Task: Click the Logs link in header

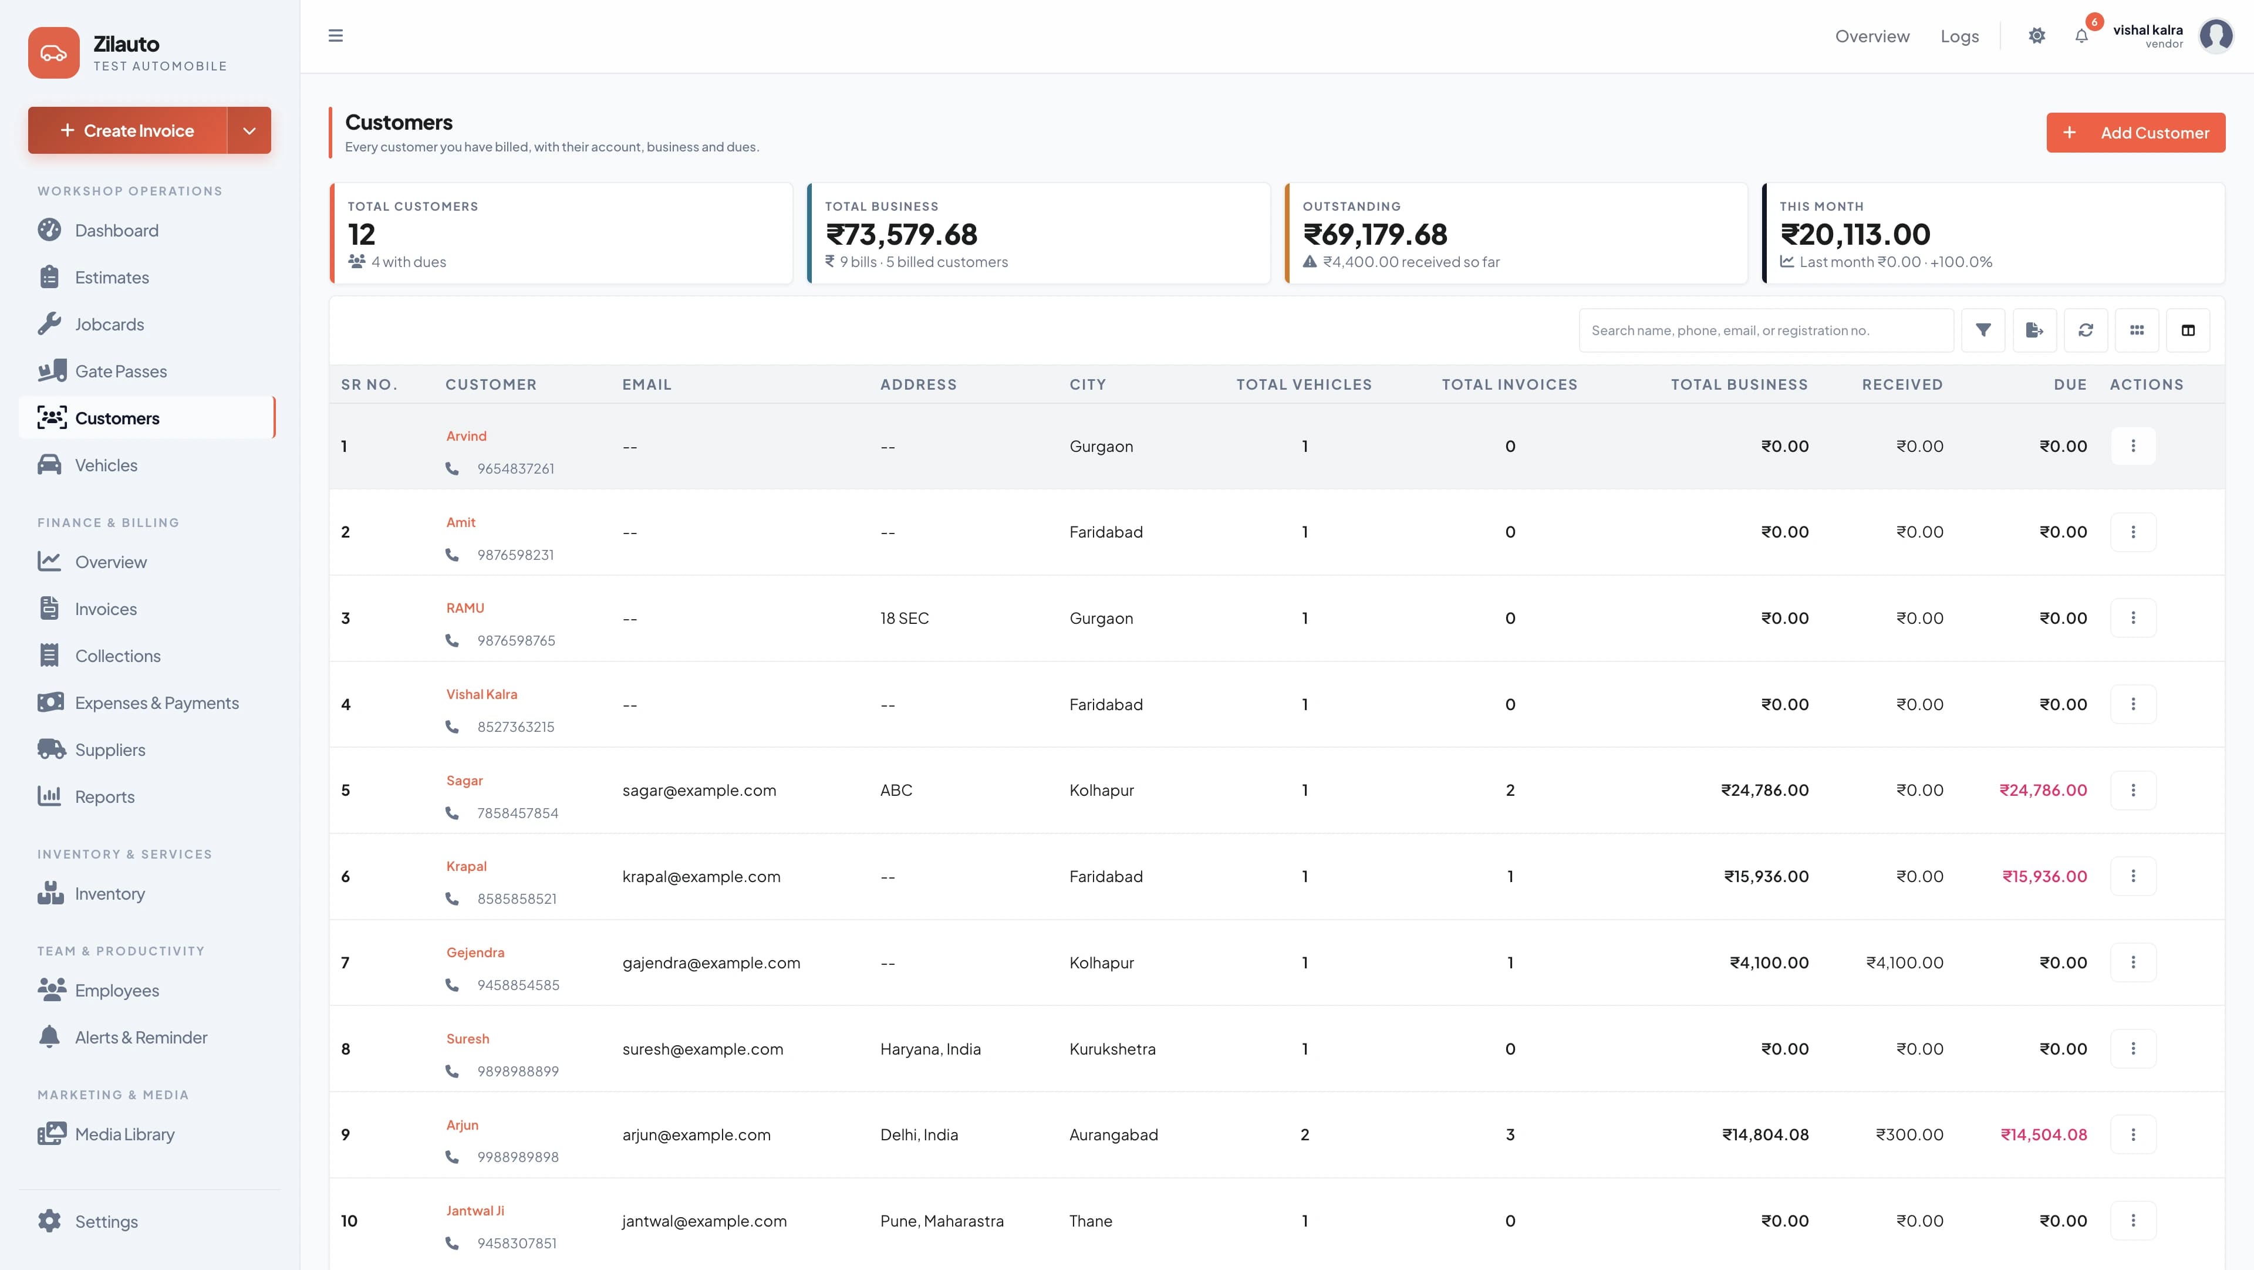Action: point(1959,36)
